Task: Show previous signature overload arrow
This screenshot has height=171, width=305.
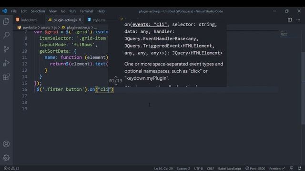Action: coord(116,77)
